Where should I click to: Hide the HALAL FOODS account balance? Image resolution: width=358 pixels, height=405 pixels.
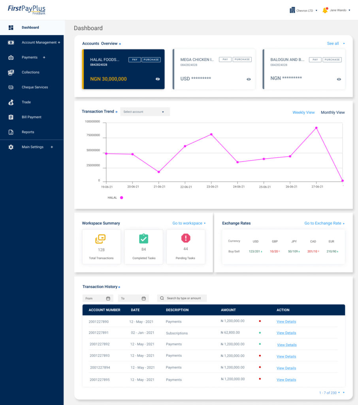(158, 79)
